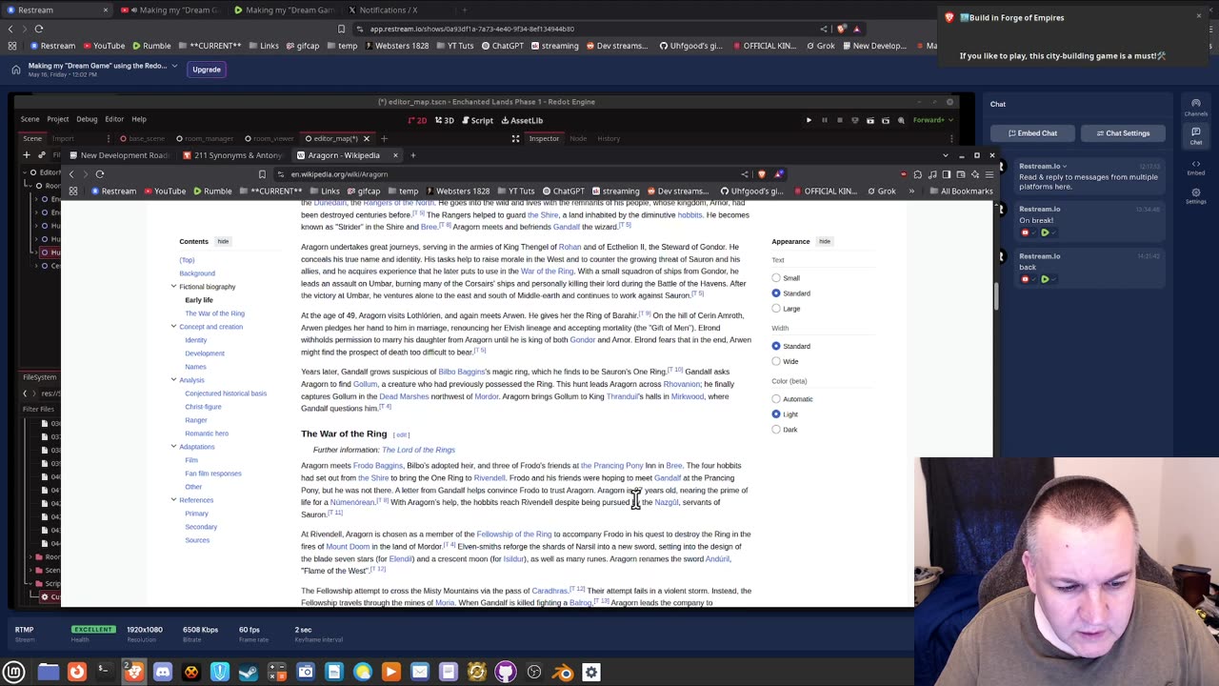Launch the terminal from the taskbar
This screenshot has height=686, width=1219.
[x=106, y=672]
